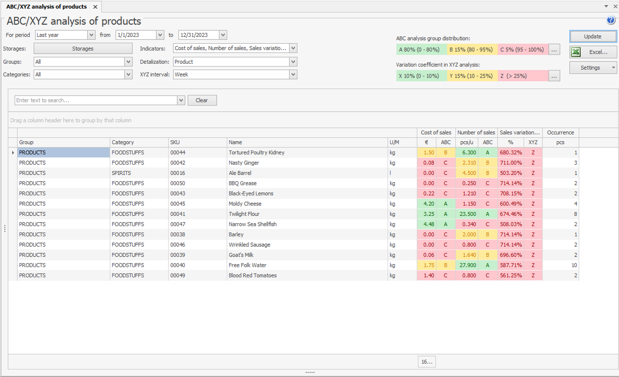Focus the search text input field
Image resolution: width=619 pixels, height=377 pixels.
tap(96, 100)
